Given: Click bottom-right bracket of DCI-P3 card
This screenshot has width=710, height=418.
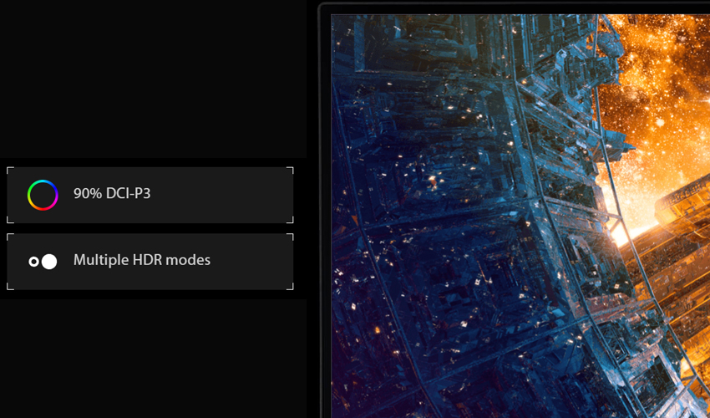Looking at the screenshot, I should click(x=290, y=220).
